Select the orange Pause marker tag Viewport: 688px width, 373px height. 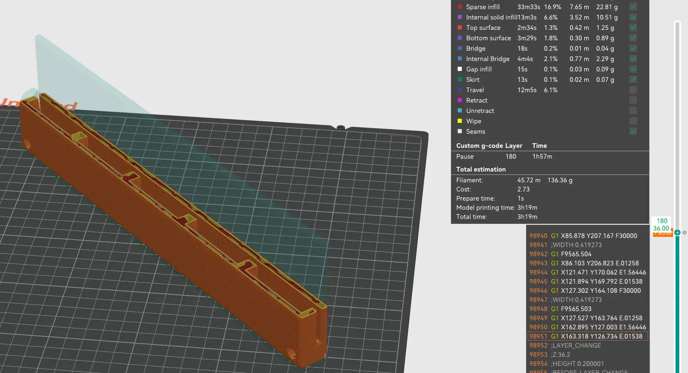point(662,234)
